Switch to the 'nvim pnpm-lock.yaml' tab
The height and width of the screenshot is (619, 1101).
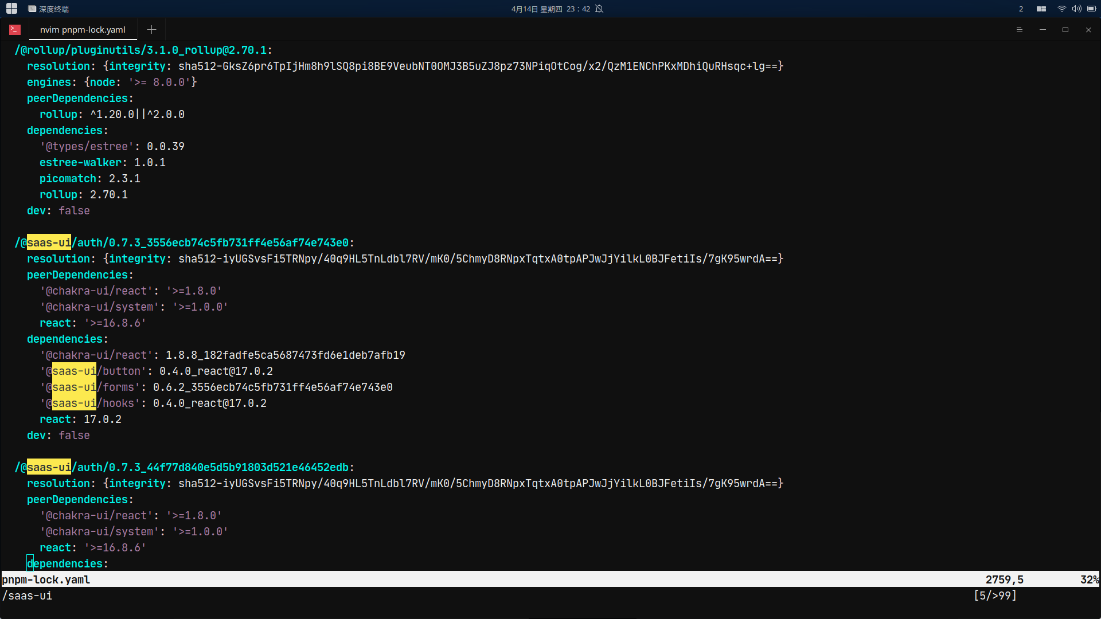pyautogui.click(x=82, y=29)
